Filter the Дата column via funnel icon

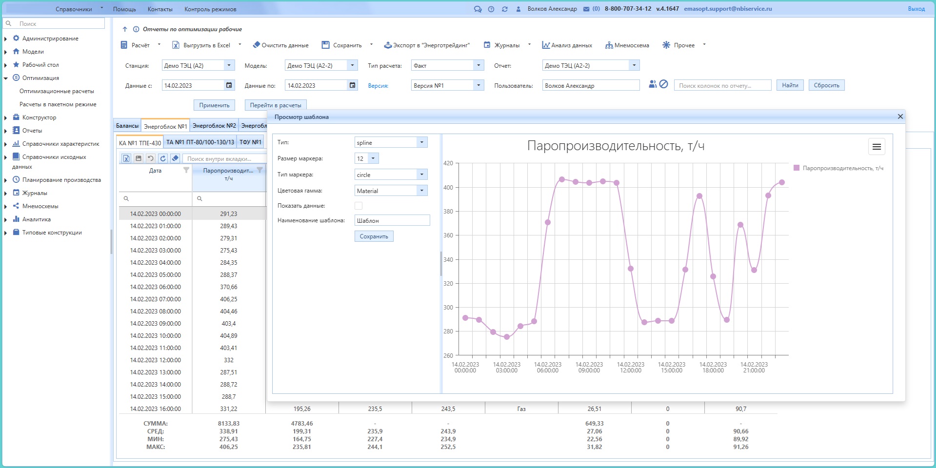(x=186, y=170)
